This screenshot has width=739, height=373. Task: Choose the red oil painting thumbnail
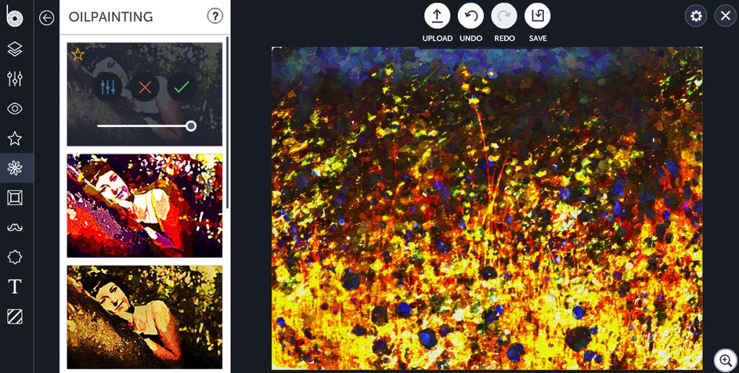pyautogui.click(x=145, y=205)
